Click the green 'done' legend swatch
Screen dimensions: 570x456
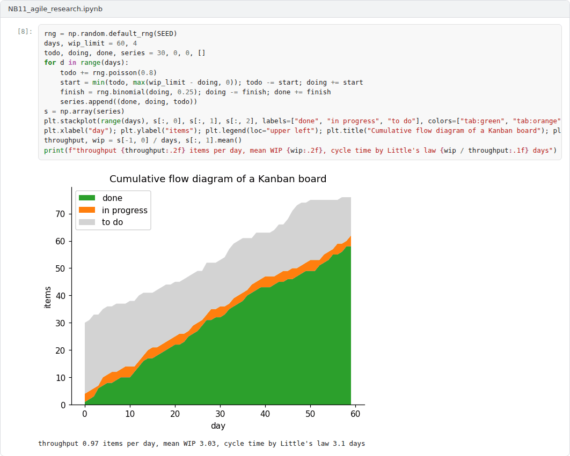click(x=87, y=198)
